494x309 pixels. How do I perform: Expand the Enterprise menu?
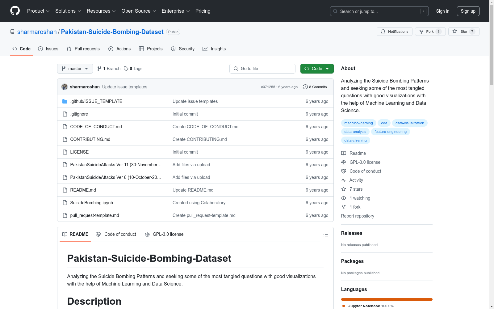pos(176,11)
